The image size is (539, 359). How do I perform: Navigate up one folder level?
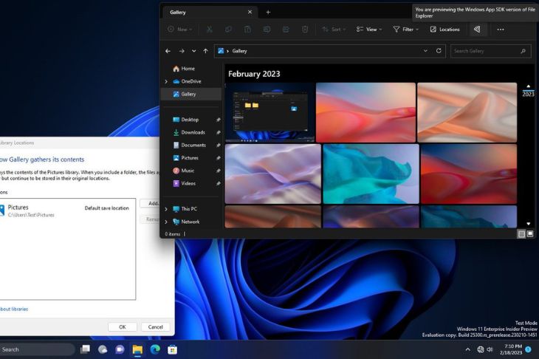tap(205, 51)
